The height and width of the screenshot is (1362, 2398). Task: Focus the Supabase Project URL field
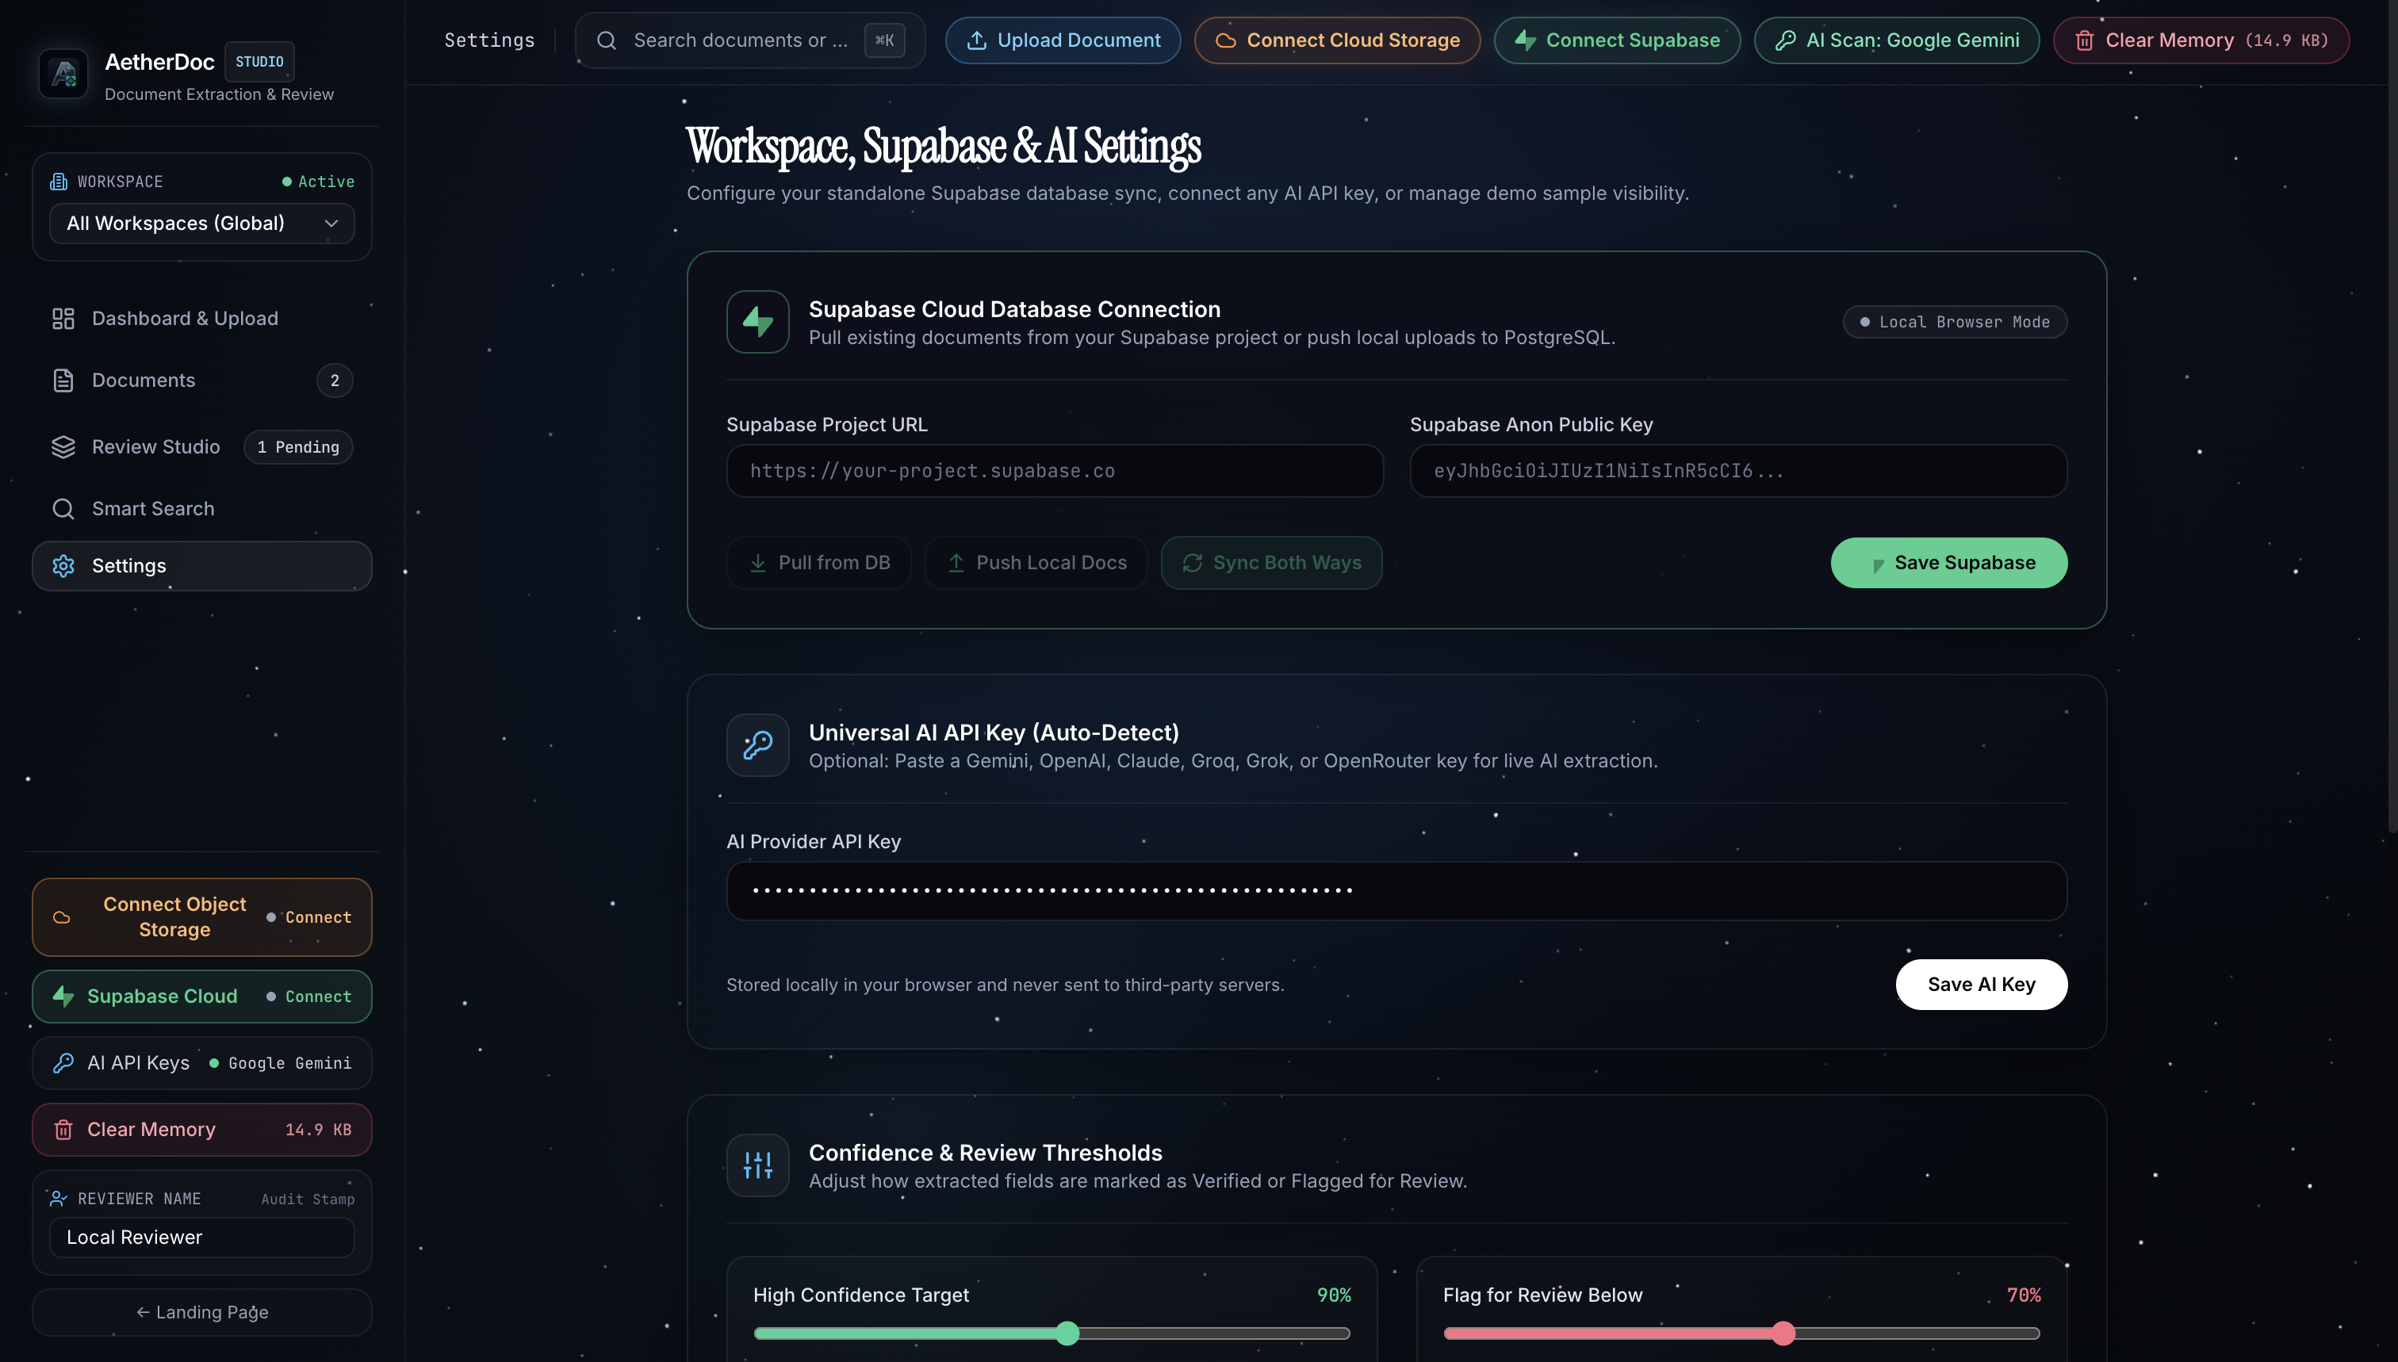pyautogui.click(x=1055, y=471)
